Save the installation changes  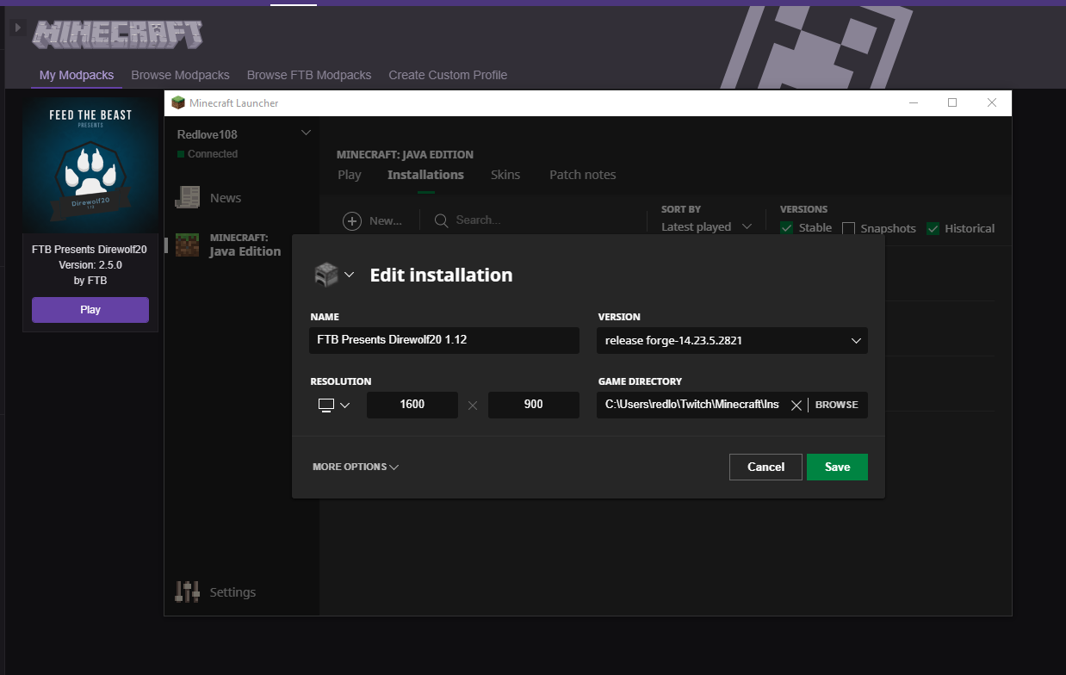click(x=837, y=467)
